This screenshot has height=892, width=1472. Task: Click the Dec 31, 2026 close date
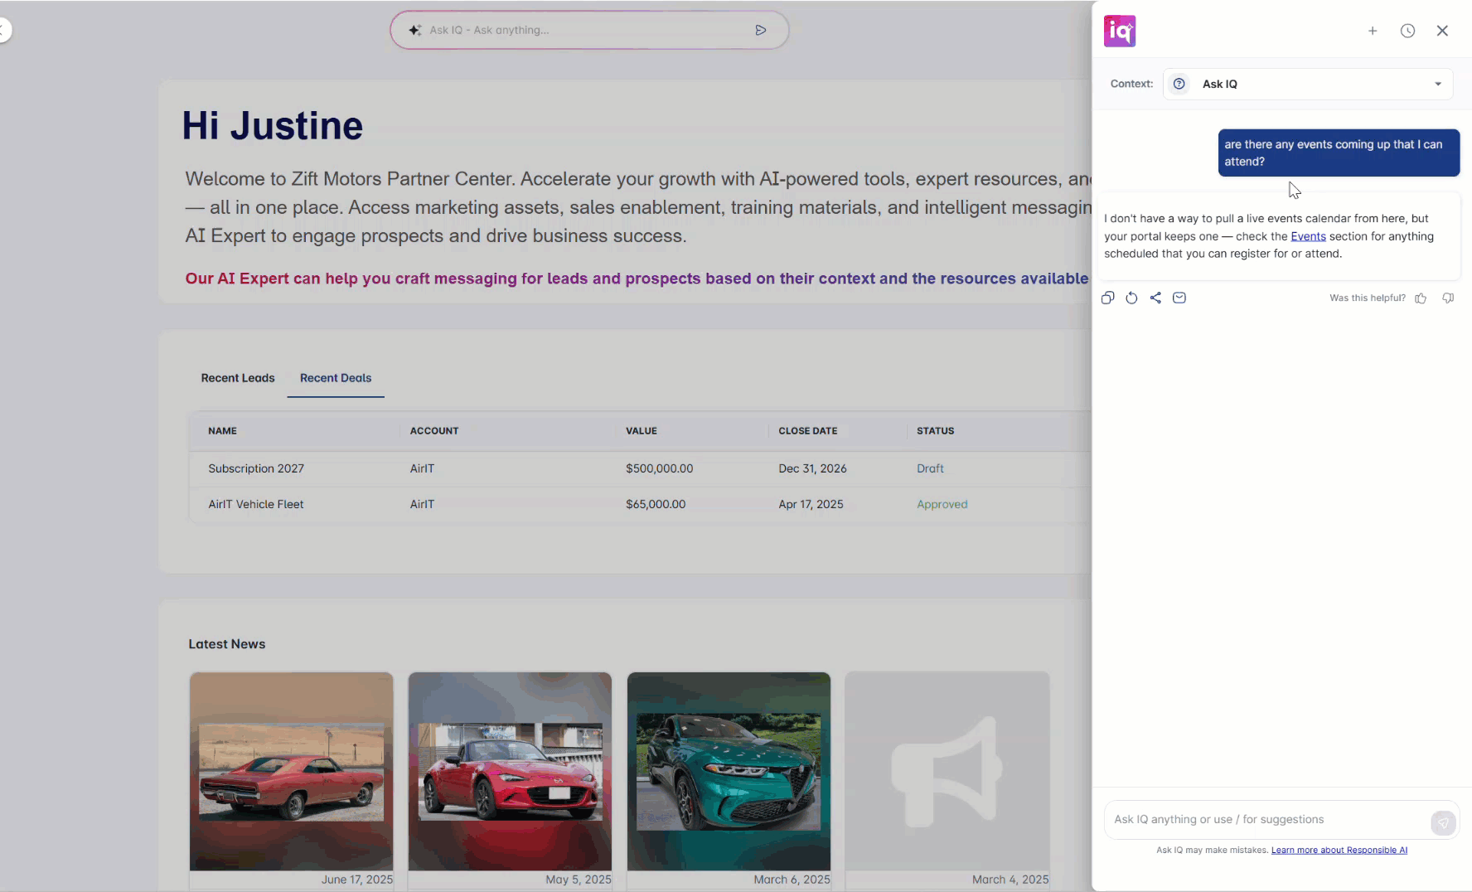[812, 468]
